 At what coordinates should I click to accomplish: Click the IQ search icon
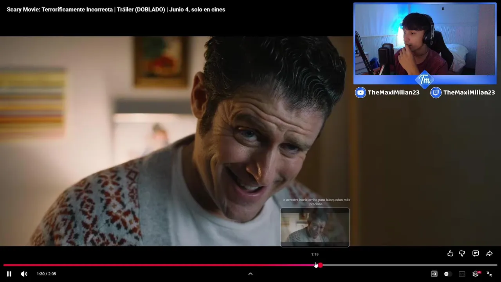(x=434, y=274)
